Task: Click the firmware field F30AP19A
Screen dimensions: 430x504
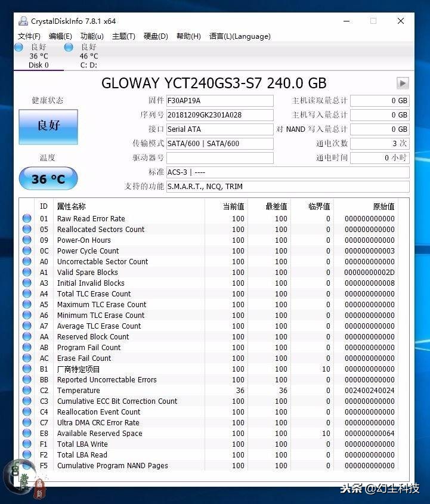Action: [220, 101]
